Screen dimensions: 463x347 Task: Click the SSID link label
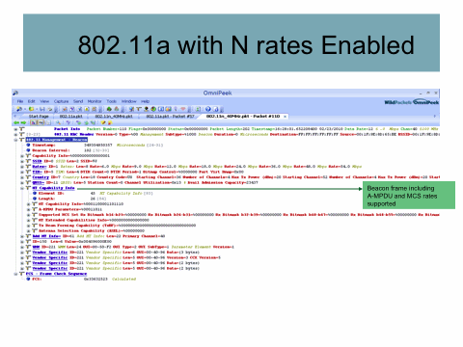point(38,161)
